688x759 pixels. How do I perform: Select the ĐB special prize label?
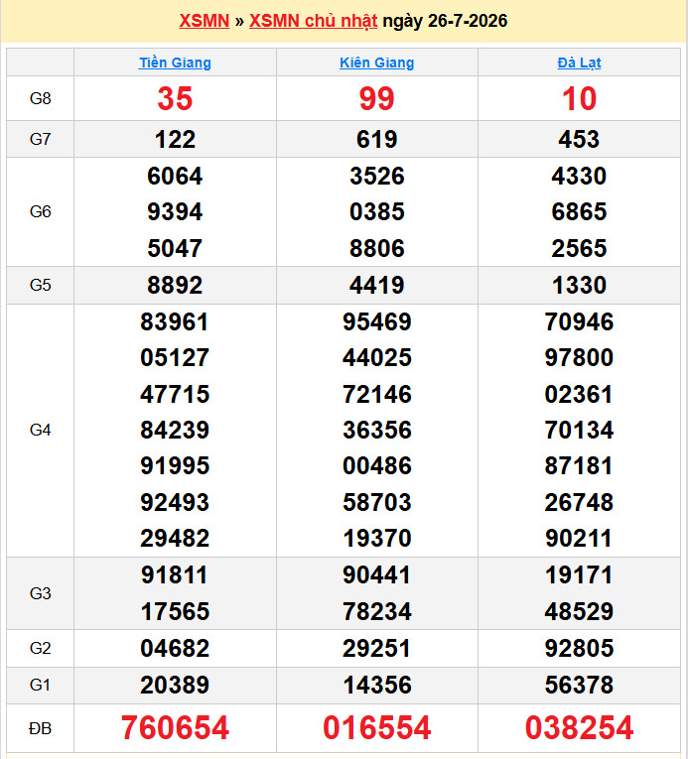pos(41,728)
